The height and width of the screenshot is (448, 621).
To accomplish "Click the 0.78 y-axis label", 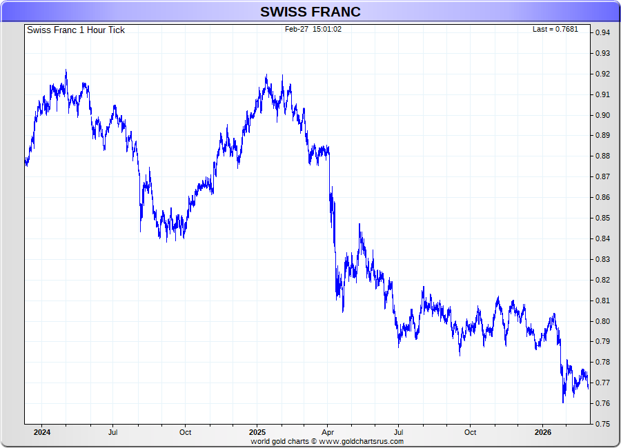I will click(x=603, y=362).
